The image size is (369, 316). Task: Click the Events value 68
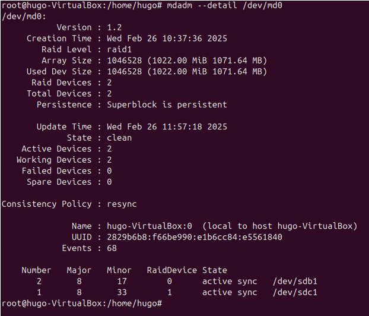[112, 248]
